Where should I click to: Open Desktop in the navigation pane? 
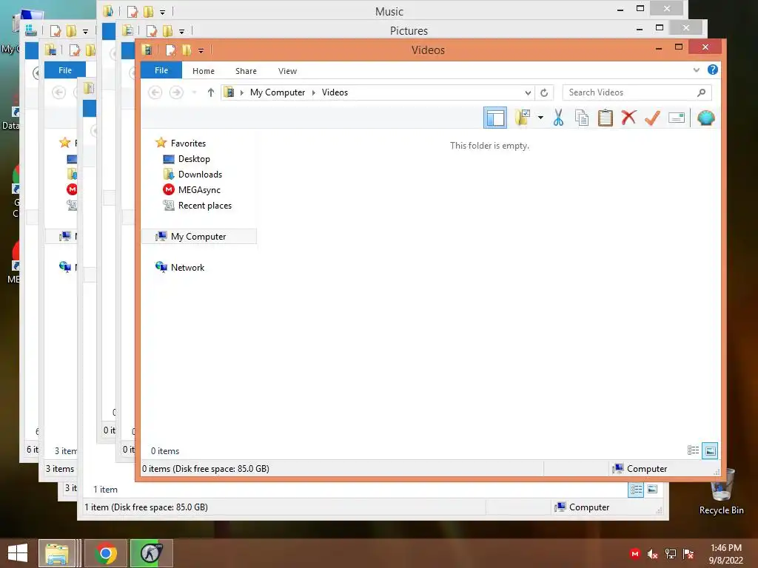[194, 159]
